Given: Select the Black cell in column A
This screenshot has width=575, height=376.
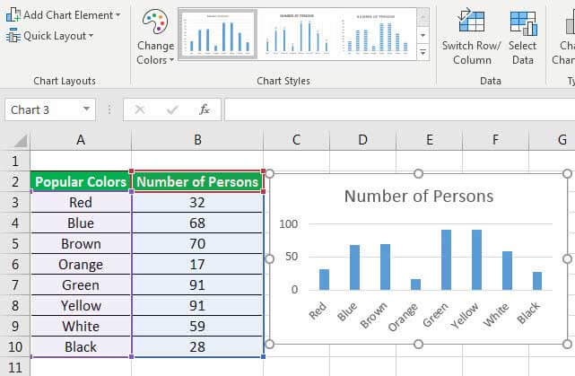Looking at the screenshot, I should tap(81, 346).
